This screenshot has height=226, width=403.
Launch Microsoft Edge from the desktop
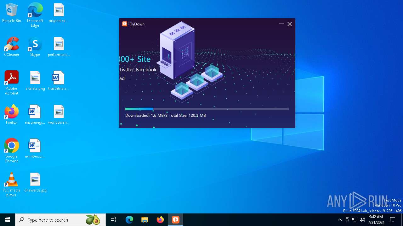tap(35, 15)
